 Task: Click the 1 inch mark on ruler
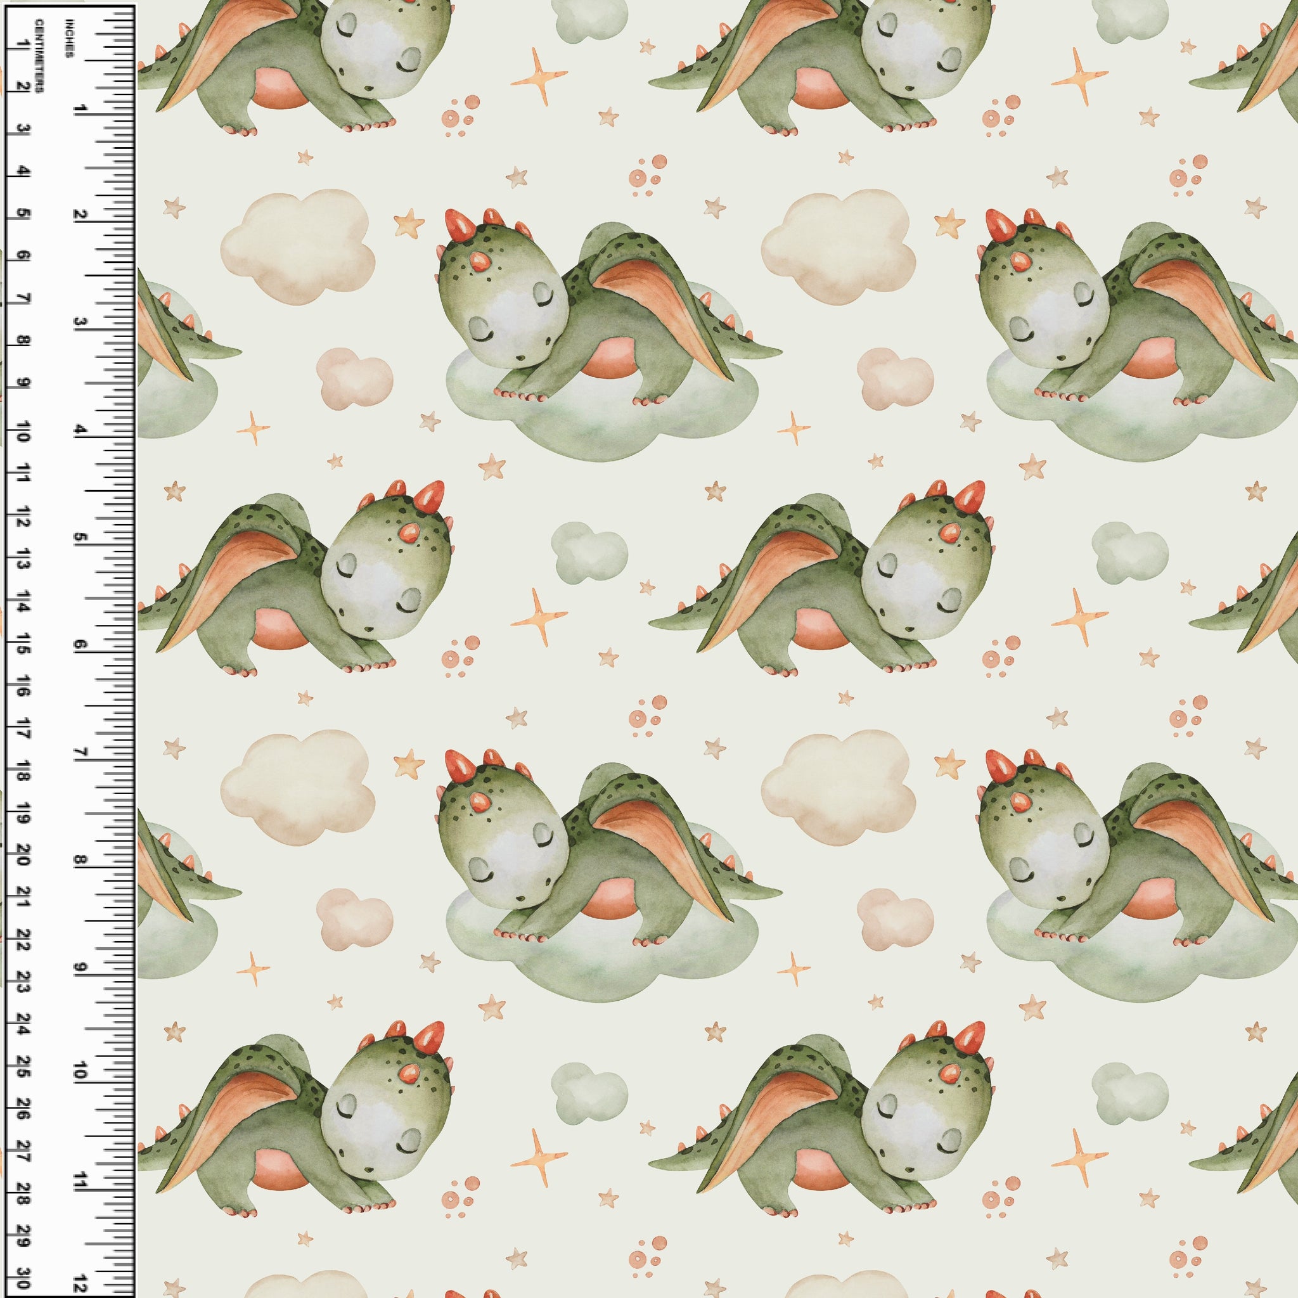coord(82,109)
